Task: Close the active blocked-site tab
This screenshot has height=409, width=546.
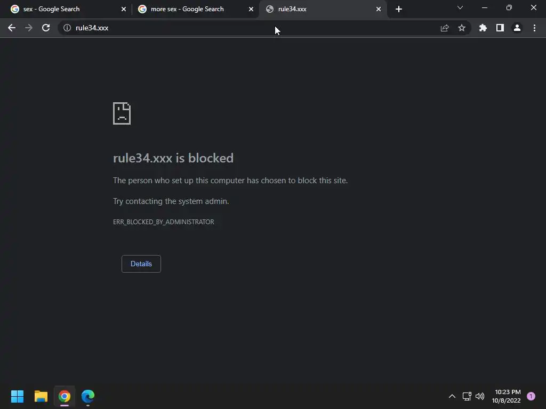Action: (379, 9)
